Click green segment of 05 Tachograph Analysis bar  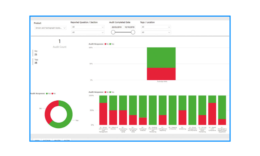click(143, 107)
